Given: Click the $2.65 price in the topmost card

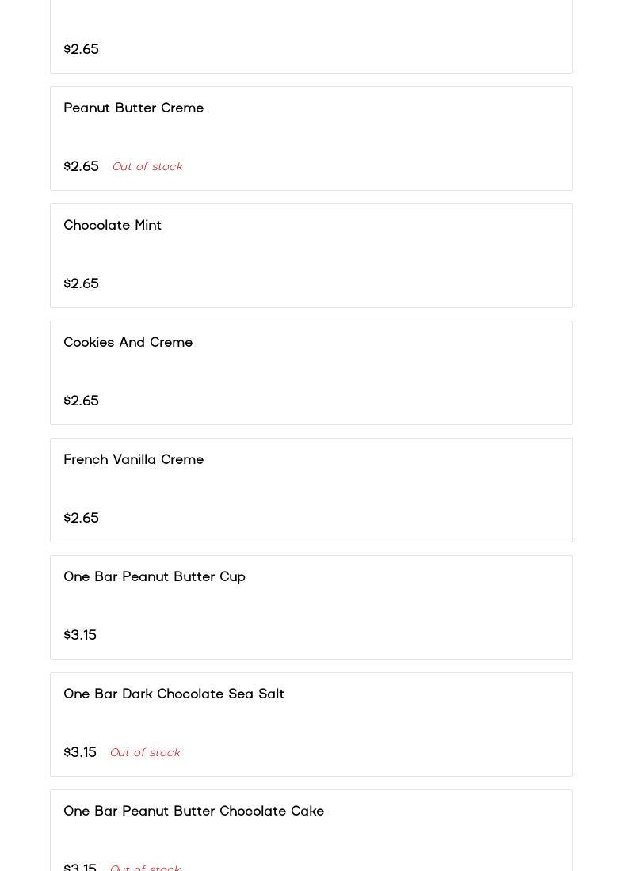Looking at the screenshot, I should point(81,49).
